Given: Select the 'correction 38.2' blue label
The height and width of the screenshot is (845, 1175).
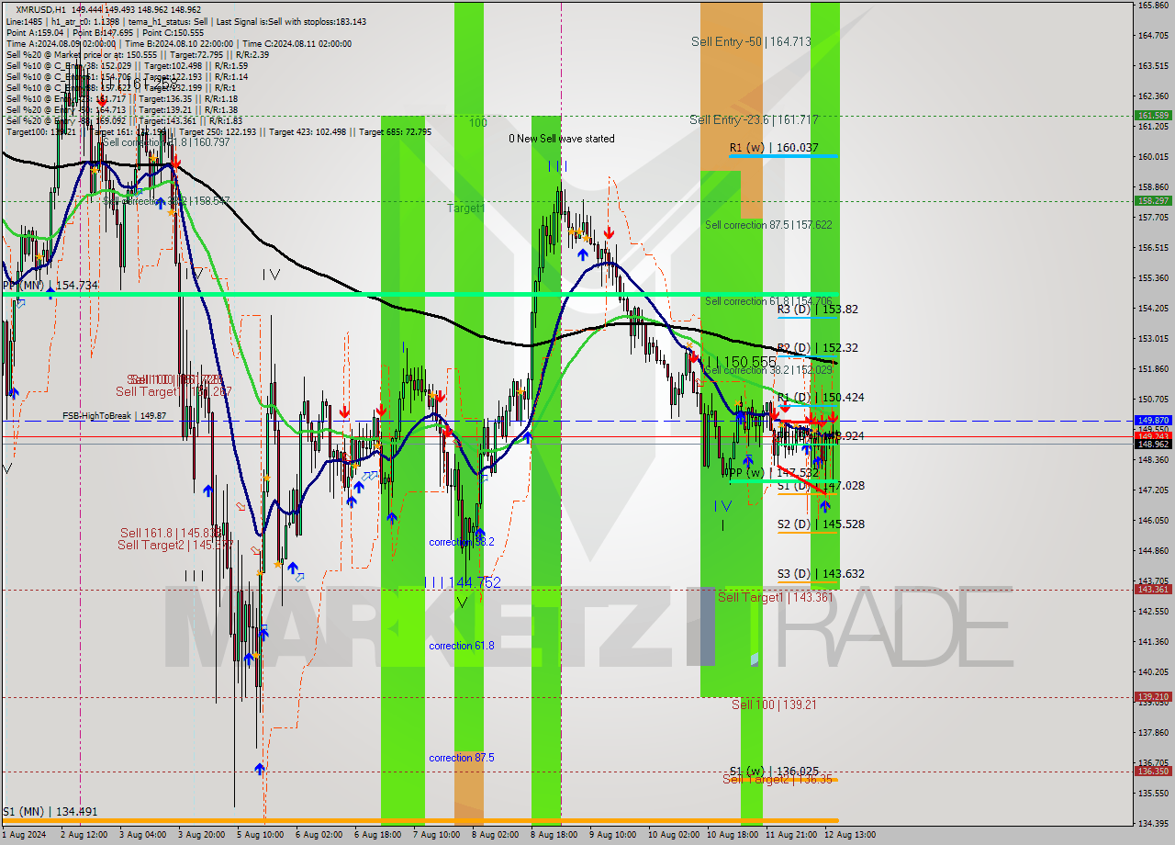Looking at the screenshot, I should [462, 542].
